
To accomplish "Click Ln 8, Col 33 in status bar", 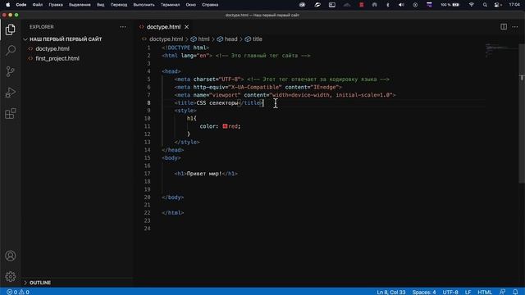I will coord(391,292).
